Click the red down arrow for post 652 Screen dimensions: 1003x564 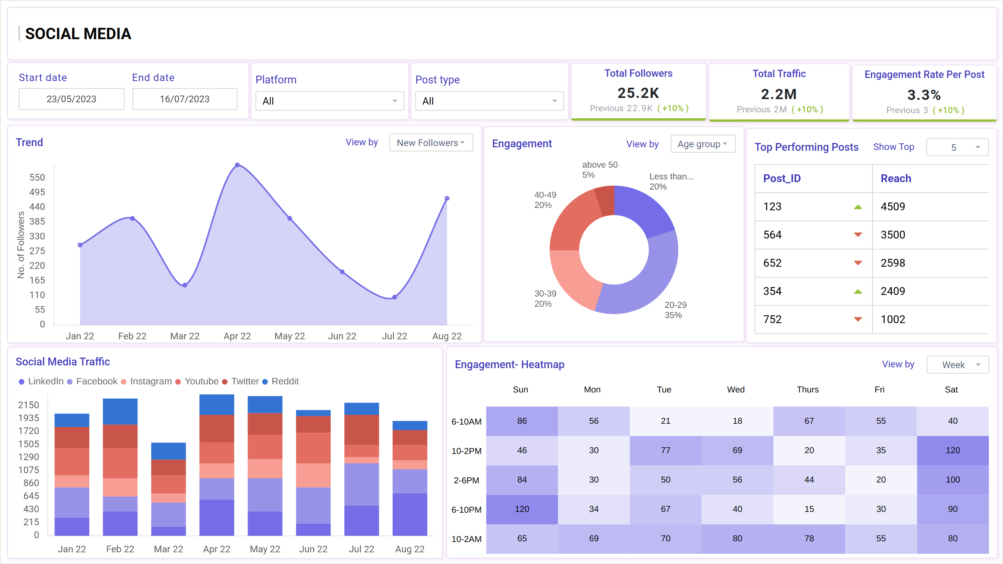pyautogui.click(x=858, y=263)
